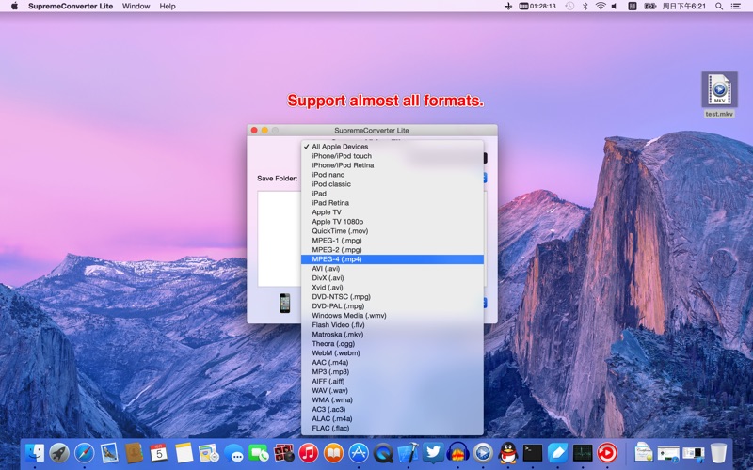753x470 pixels.
Task: Open Messages speech bubble icon in dock
Action: click(233, 453)
